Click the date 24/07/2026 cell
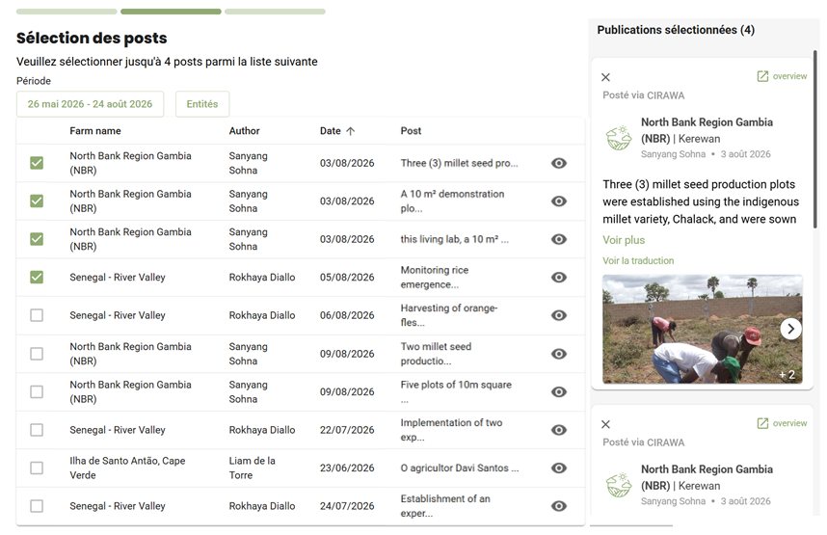Viewport: 827px width, 535px height. tap(347, 505)
